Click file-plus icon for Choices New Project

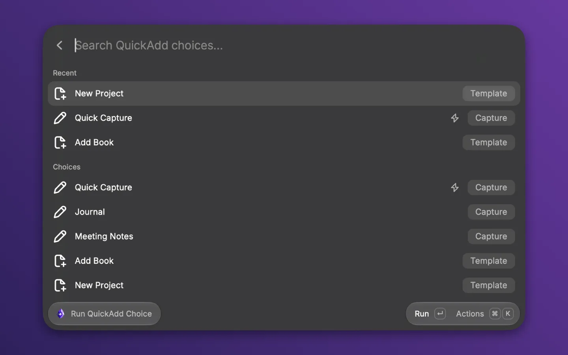60,285
